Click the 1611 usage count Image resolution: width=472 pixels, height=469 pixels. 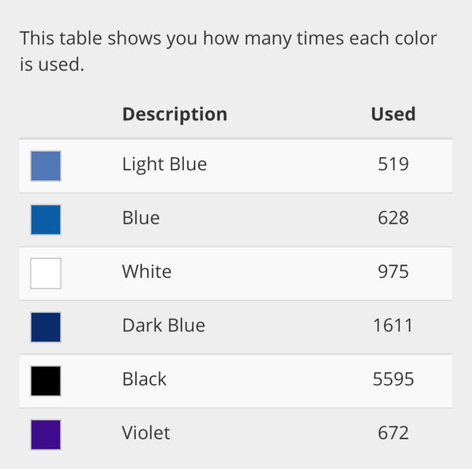point(393,326)
